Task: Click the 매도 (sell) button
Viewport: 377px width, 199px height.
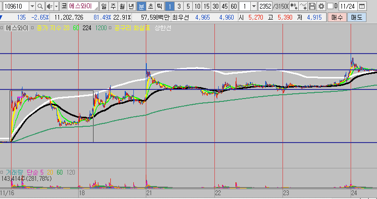Action: tap(357, 17)
